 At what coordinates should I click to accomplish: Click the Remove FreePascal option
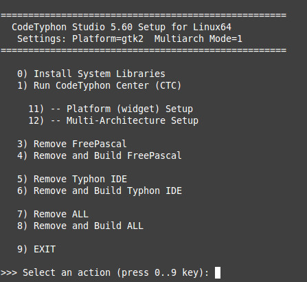[72, 144]
